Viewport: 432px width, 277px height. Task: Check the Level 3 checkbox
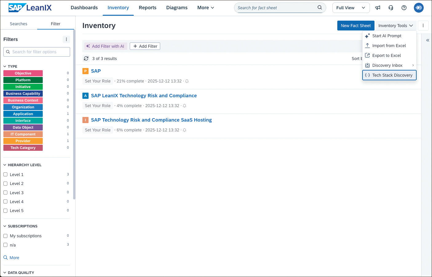click(5, 193)
